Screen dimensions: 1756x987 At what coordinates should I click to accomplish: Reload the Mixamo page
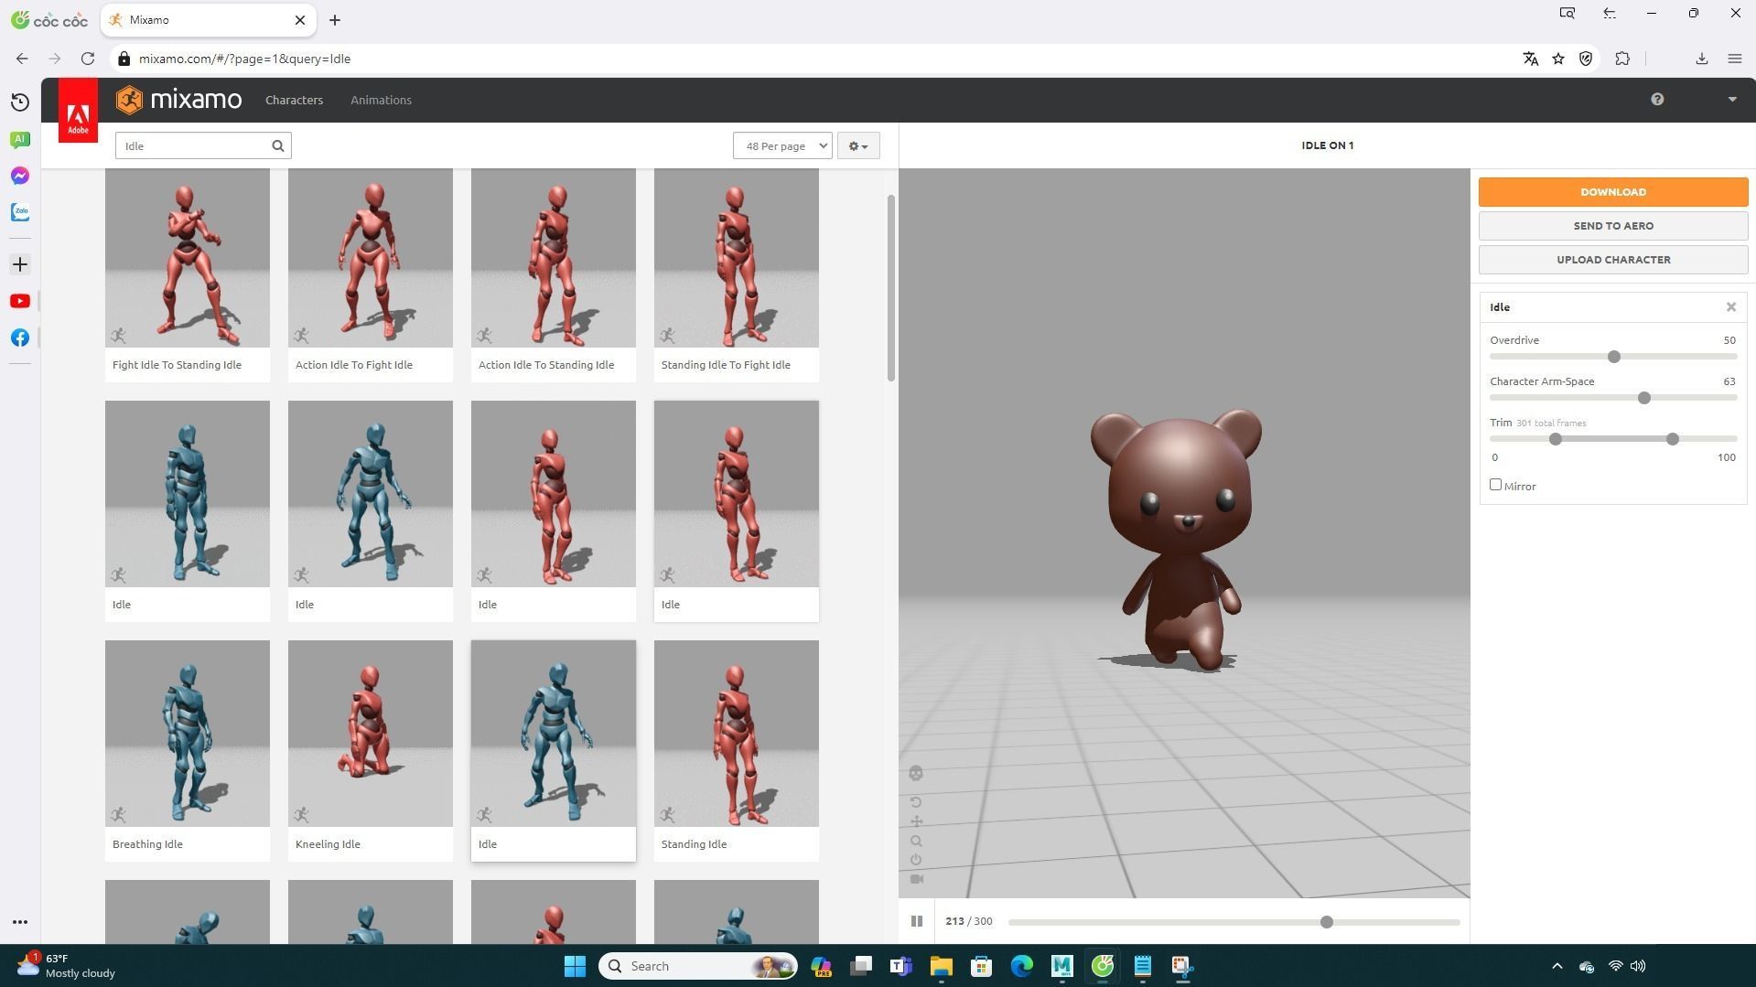pyautogui.click(x=88, y=59)
